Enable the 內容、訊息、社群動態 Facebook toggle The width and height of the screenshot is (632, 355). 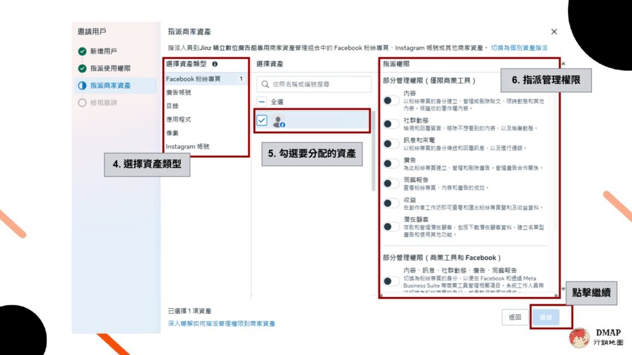tap(391, 281)
